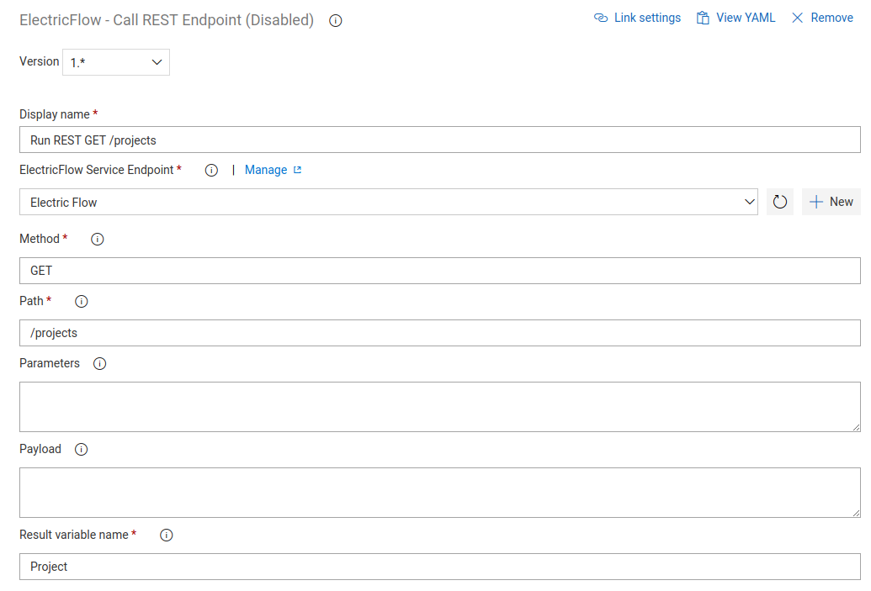Viewport: 871px width, 591px height.
Task: Refresh the service endpoint list
Action: point(780,202)
